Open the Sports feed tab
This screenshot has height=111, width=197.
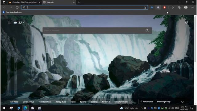pos(83,102)
